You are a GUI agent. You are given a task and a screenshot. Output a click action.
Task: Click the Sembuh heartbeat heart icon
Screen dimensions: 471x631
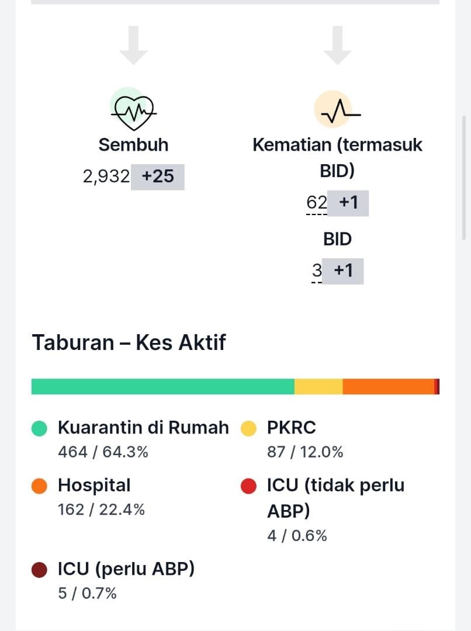point(134,109)
